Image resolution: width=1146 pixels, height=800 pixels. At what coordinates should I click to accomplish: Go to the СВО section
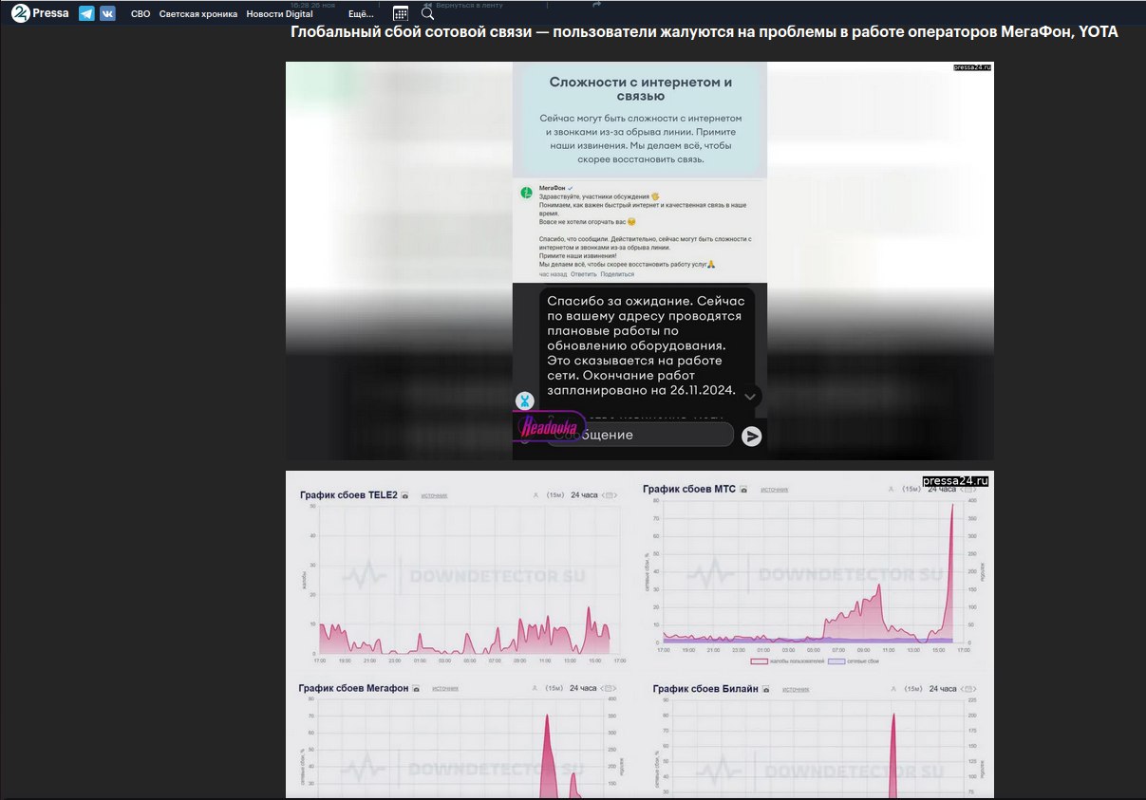pyautogui.click(x=141, y=14)
